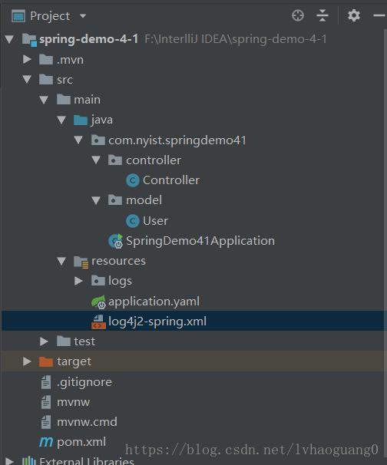Collapse the src folder
Viewport: 387px width, 465px height.
[x=27, y=79]
